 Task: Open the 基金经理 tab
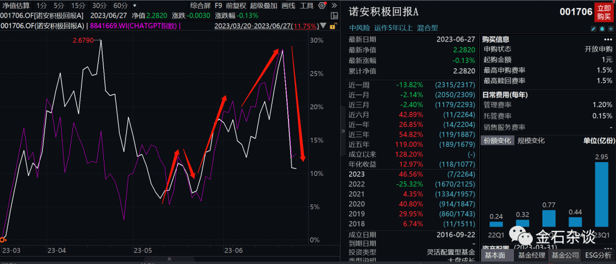tap(532, 255)
